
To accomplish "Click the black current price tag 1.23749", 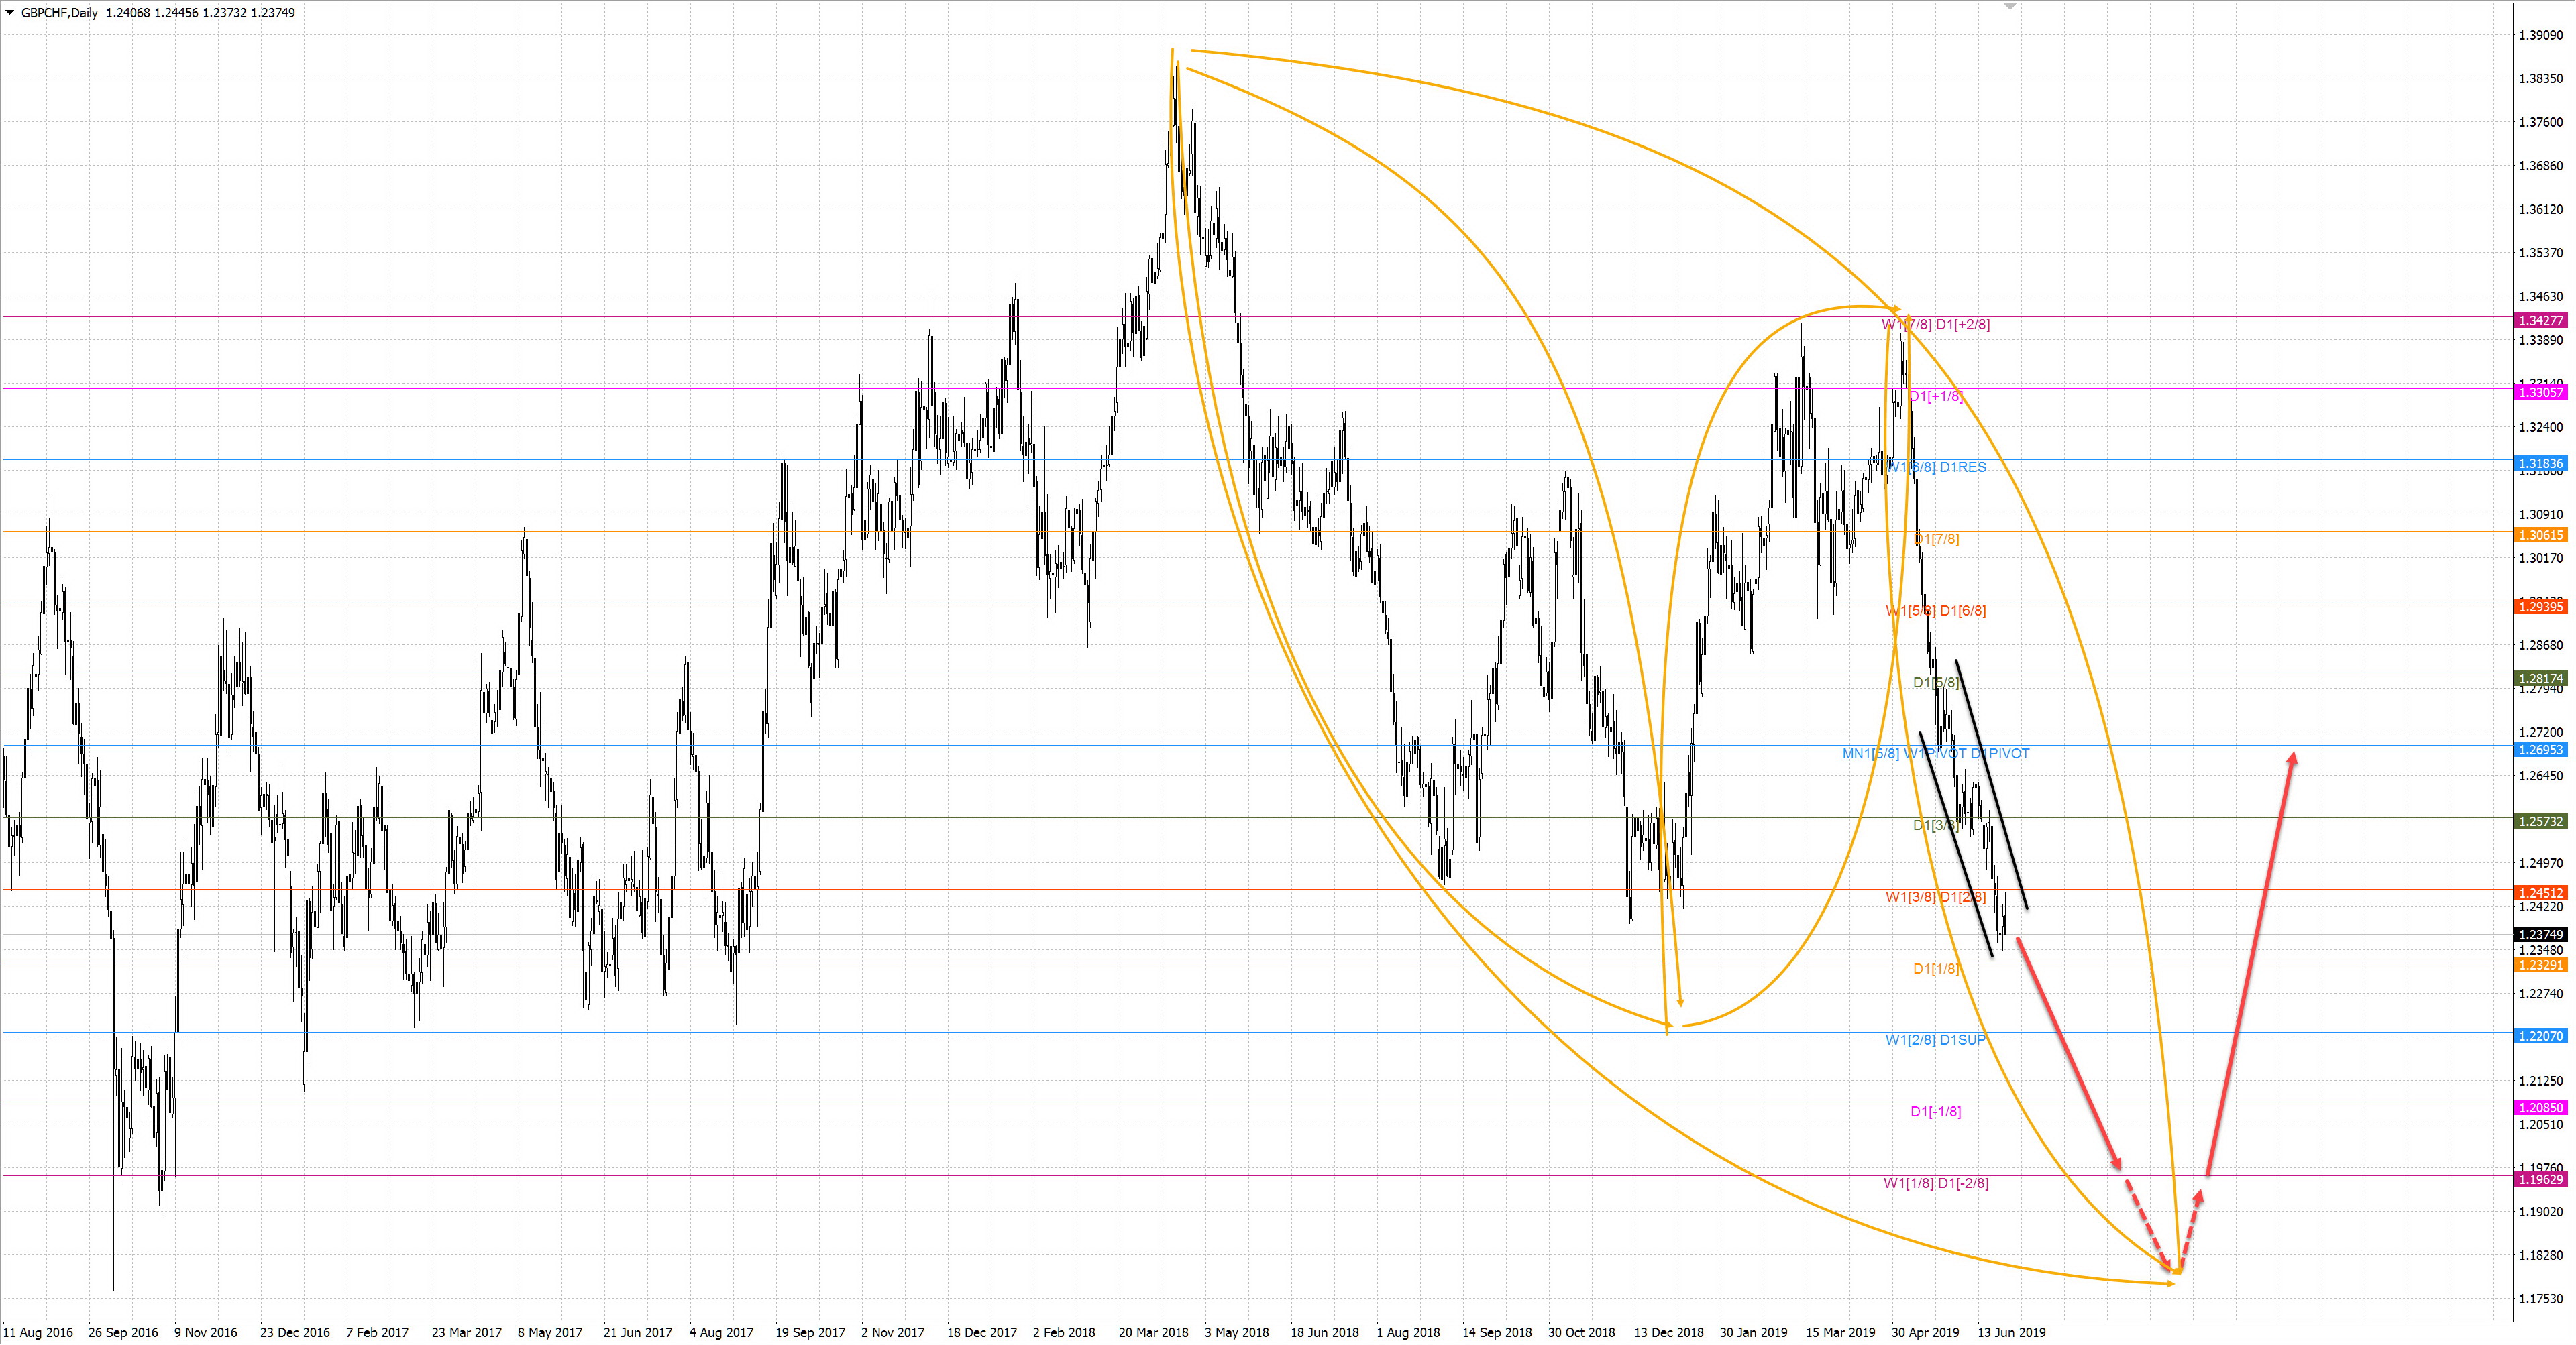I will 2540,934.
